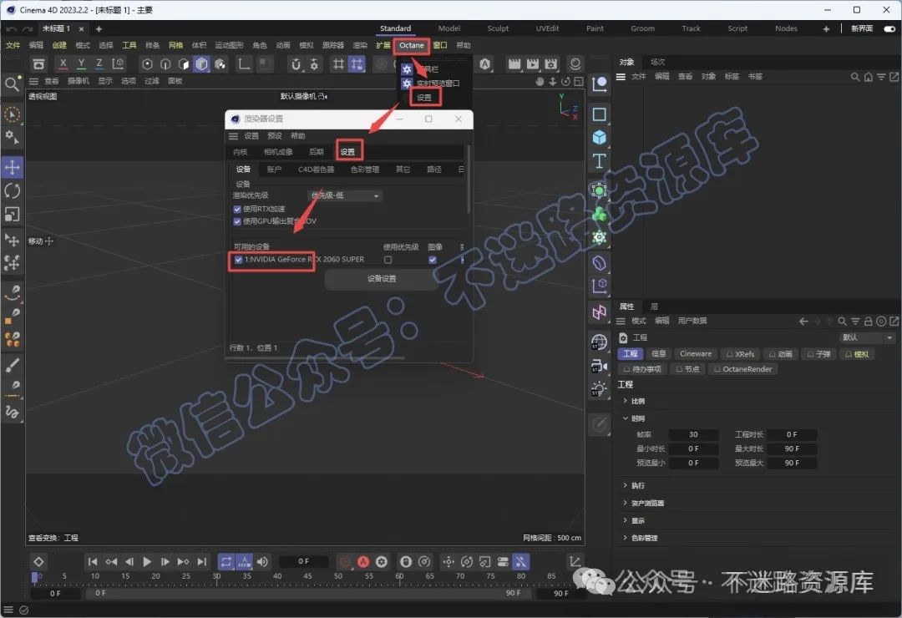Open the Cineware attribute tab button

pos(696,354)
